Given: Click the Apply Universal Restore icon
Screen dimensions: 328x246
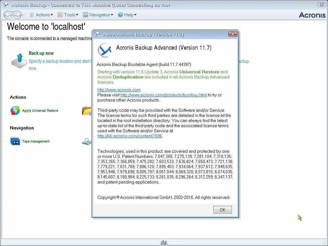Looking at the screenshot, I should click(15, 111).
